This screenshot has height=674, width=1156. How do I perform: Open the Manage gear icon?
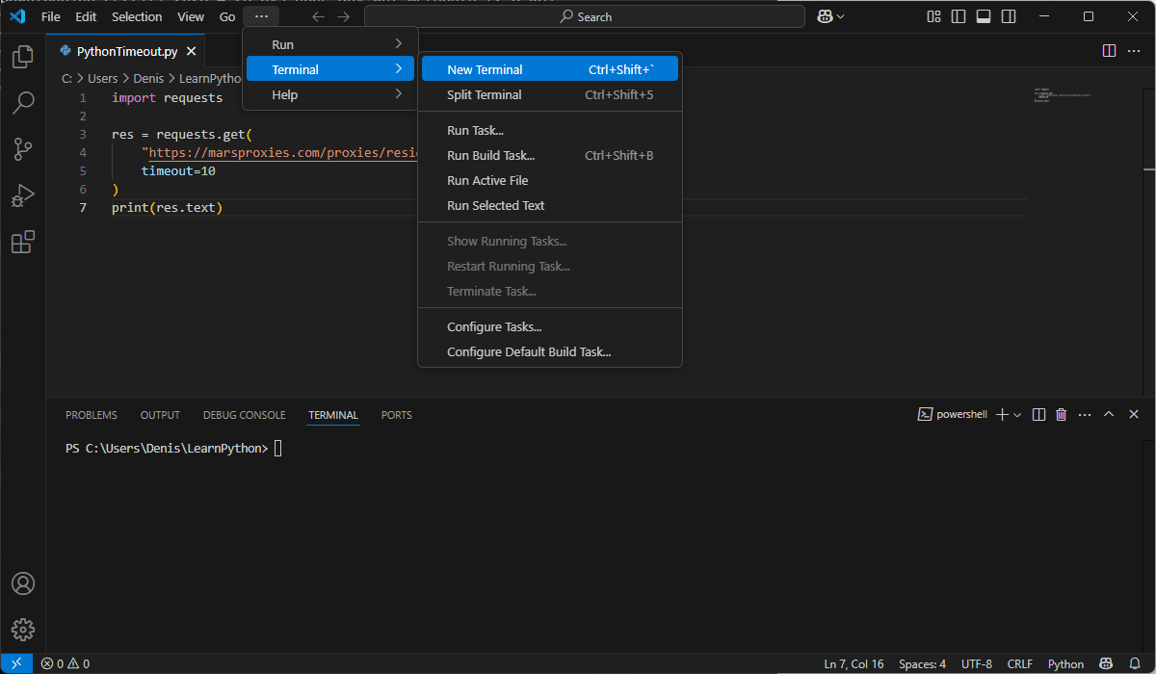[23, 630]
